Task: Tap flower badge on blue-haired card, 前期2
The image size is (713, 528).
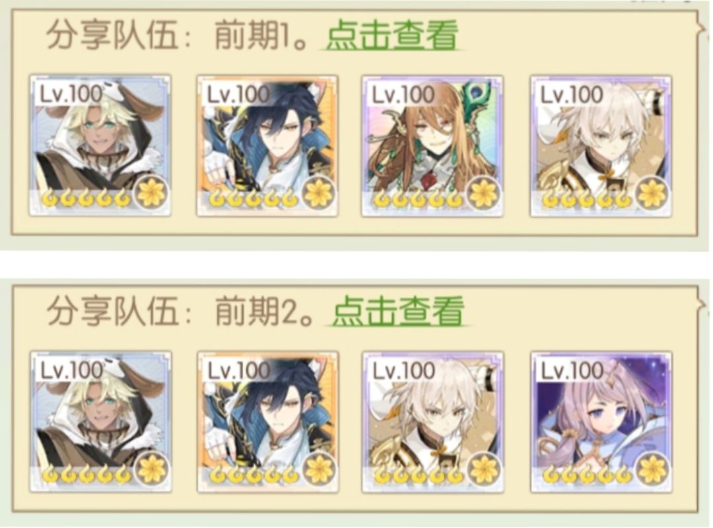Action: tap(319, 469)
